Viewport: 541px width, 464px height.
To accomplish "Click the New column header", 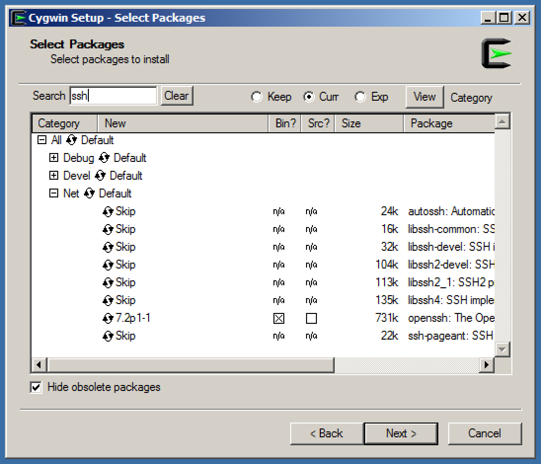I will [183, 123].
